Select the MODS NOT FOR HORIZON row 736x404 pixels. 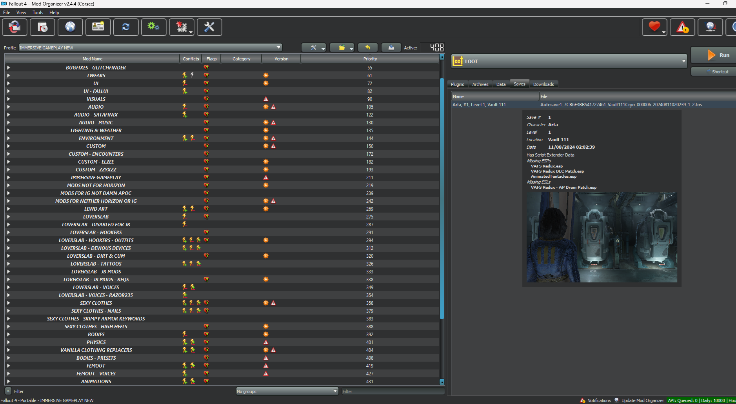coord(222,185)
